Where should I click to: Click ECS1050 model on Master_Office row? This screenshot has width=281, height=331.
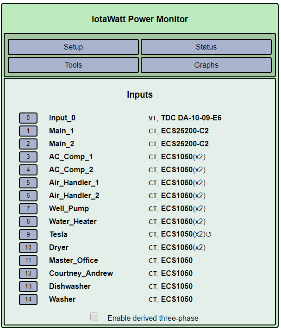click(x=177, y=261)
